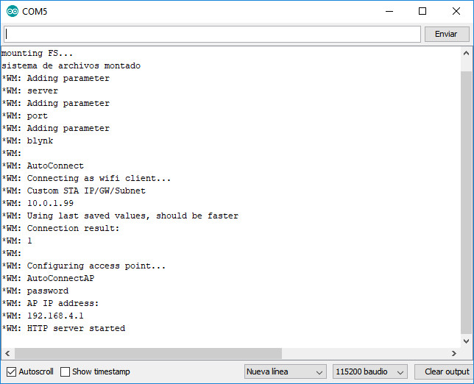
Task: Open the Nueva línea line-ending dropdown
Action: coord(285,371)
